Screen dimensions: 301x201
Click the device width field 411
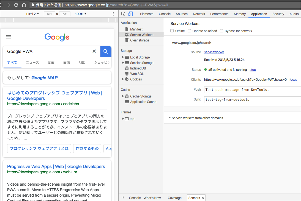point(49,14)
